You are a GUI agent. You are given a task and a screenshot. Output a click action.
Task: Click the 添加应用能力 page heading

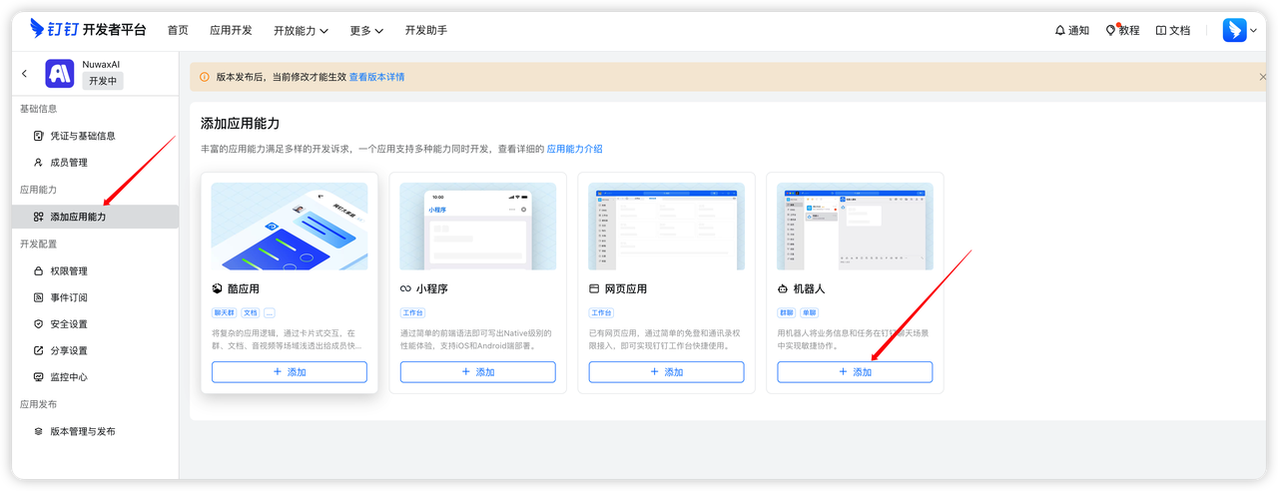pyautogui.click(x=241, y=123)
